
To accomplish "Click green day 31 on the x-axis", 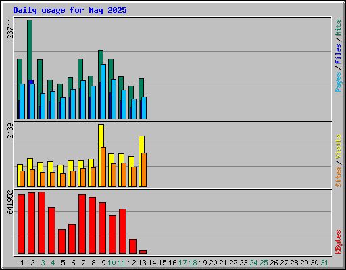I will [x=324, y=263].
